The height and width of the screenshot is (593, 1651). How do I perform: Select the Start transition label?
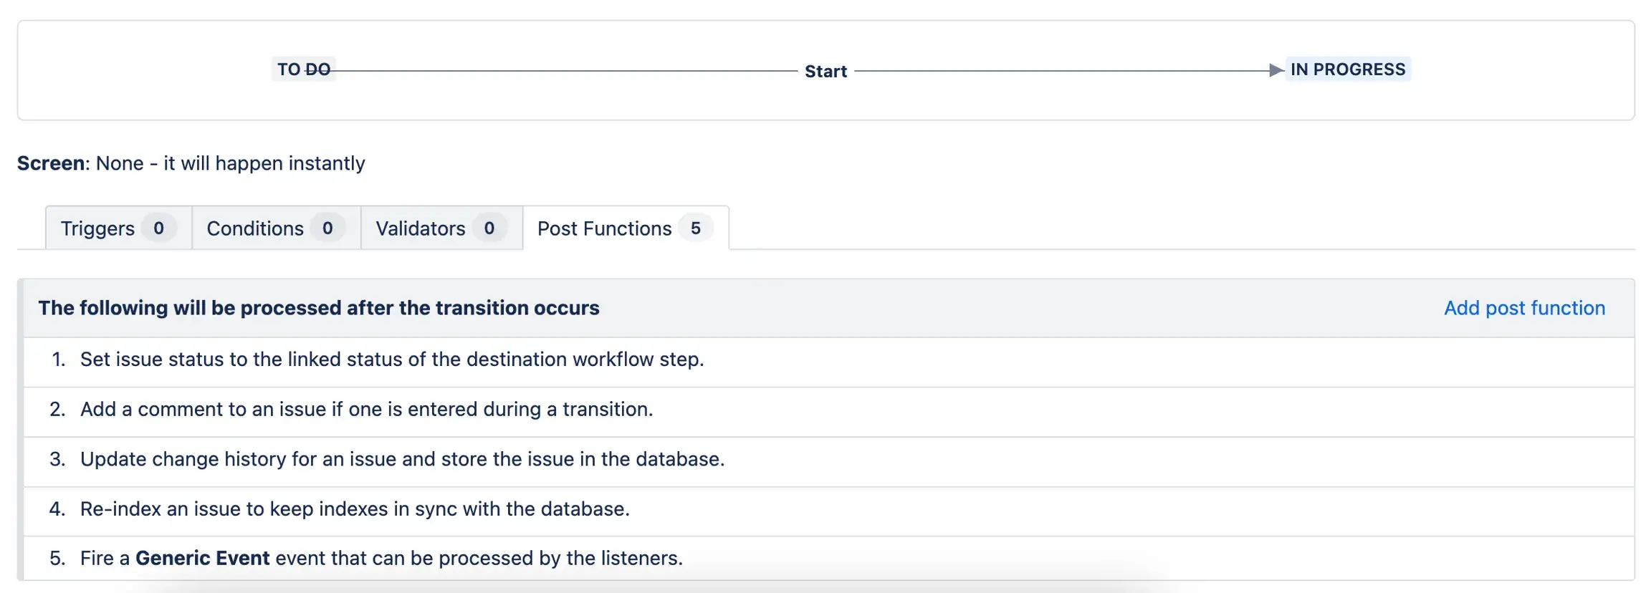825,72
